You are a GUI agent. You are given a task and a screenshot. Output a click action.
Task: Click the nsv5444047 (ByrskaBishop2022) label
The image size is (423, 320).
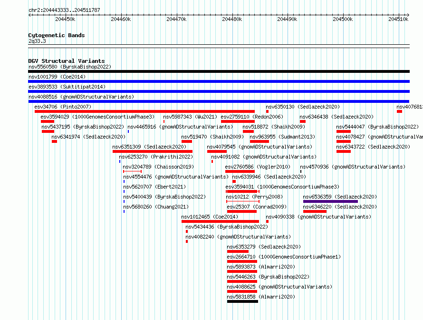point(377,127)
